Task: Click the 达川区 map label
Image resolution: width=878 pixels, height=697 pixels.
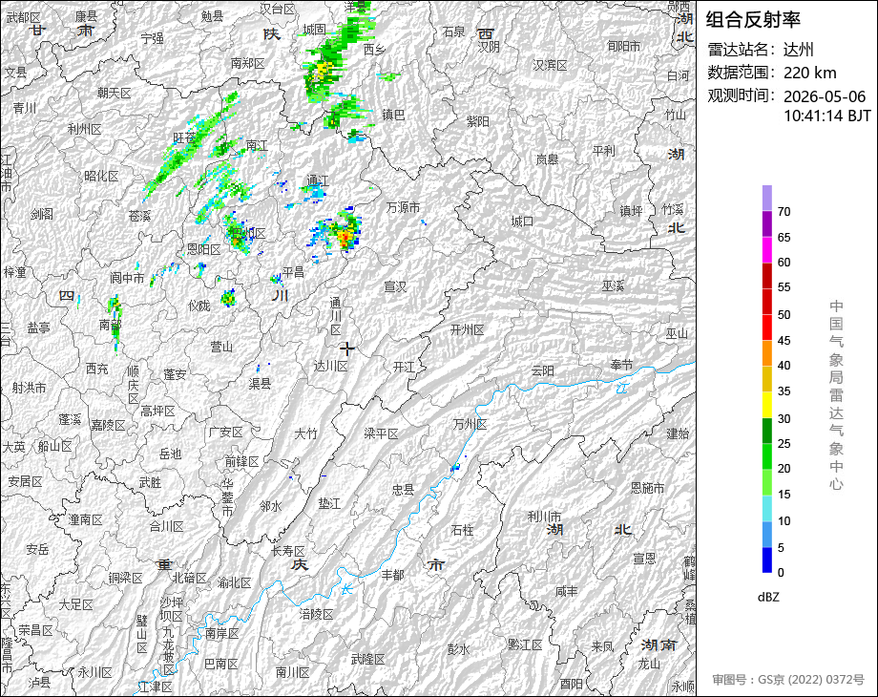Action: tap(330, 366)
